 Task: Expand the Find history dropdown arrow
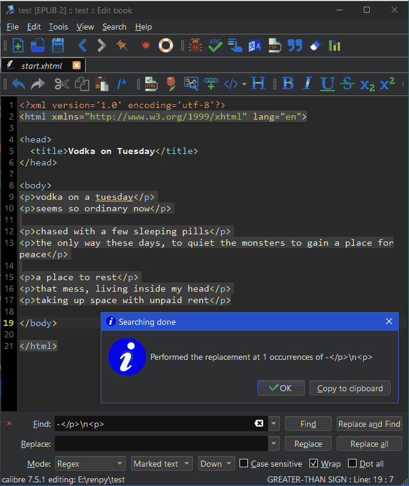tap(274, 424)
